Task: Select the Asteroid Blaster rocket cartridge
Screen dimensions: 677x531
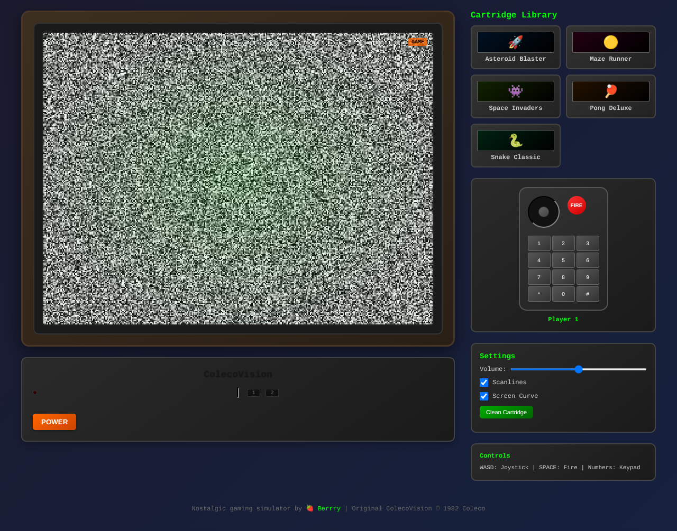Action: (515, 47)
